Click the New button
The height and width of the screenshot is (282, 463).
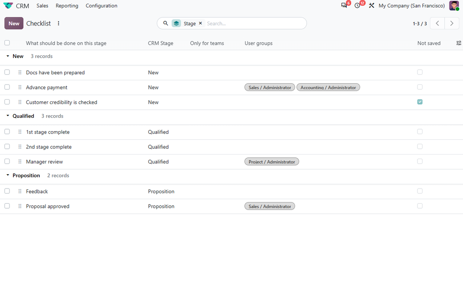(x=14, y=23)
